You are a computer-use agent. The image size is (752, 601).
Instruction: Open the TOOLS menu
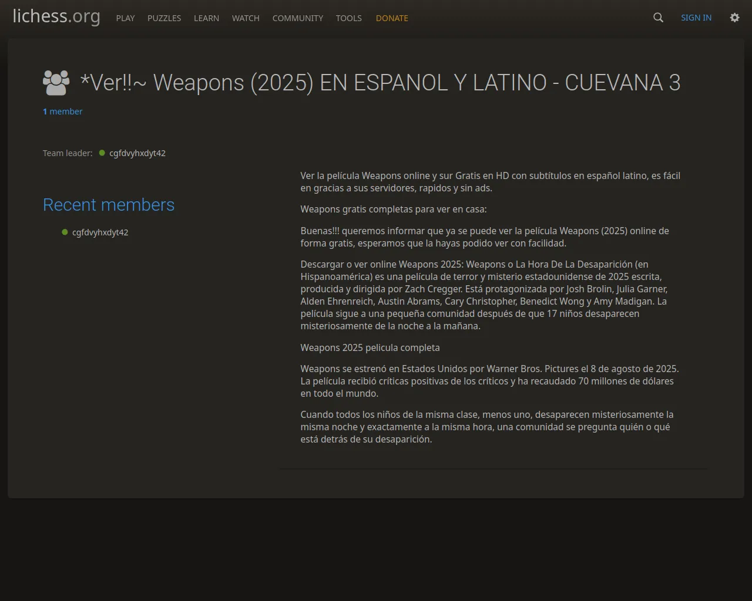(x=348, y=18)
